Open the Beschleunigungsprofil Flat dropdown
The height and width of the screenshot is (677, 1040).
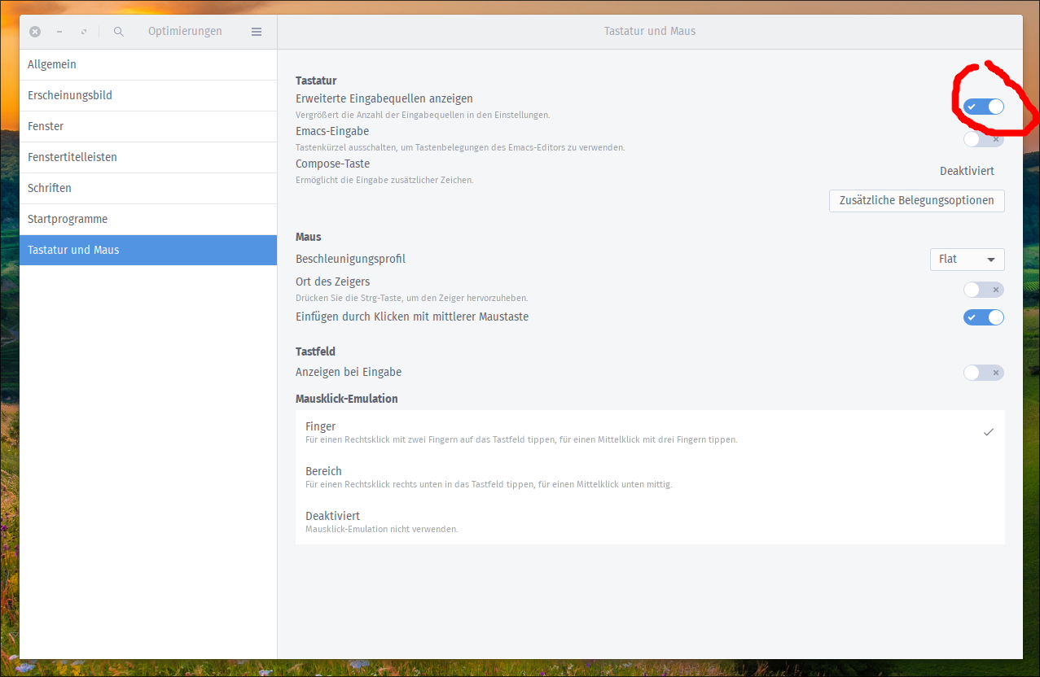coord(968,260)
